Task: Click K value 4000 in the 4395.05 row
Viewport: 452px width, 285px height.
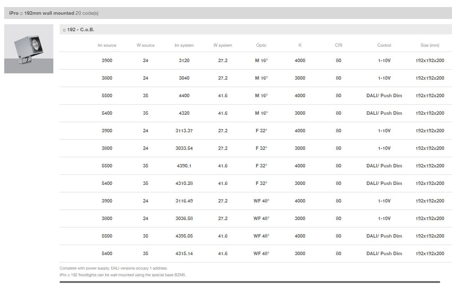Action: click(x=300, y=236)
